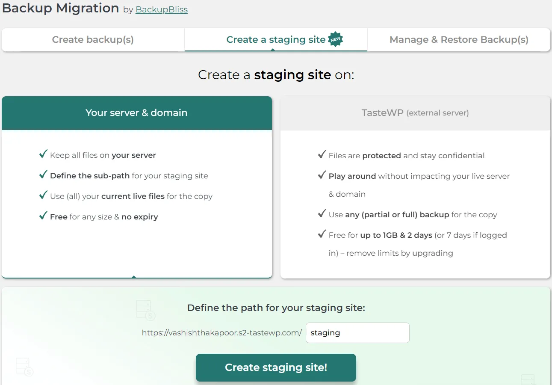Click the vashishthakapoor.s2-tastewp.com URL prefix
The width and height of the screenshot is (552, 385).
pos(222,333)
